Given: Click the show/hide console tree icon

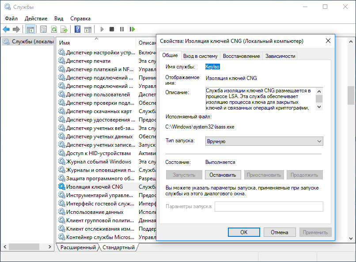Looking at the screenshot, I should (30, 30).
